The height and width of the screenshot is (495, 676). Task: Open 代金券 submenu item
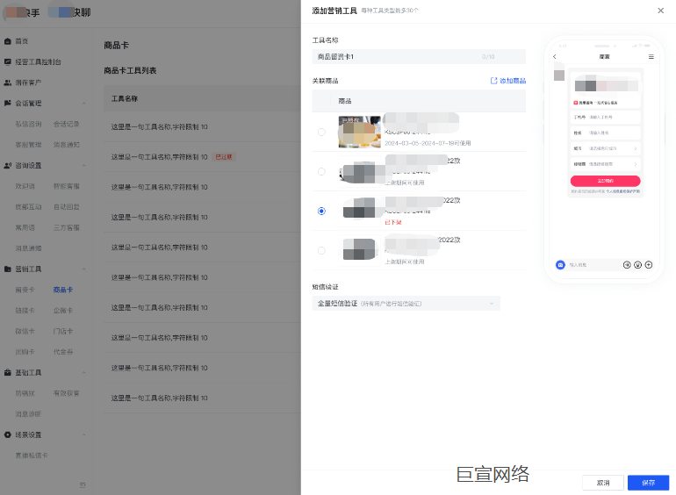[x=63, y=352]
